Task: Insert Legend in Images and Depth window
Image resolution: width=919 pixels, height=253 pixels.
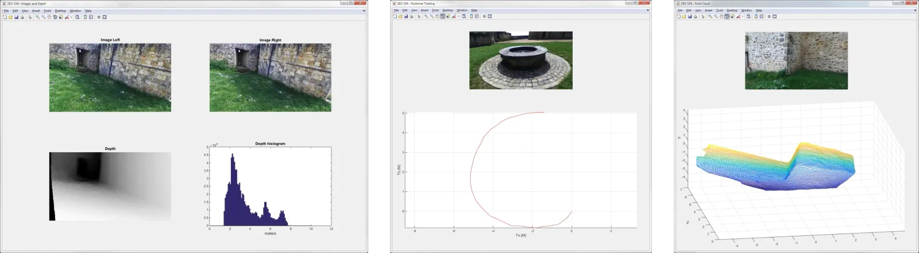Action: pyautogui.click(x=91, y=17)
